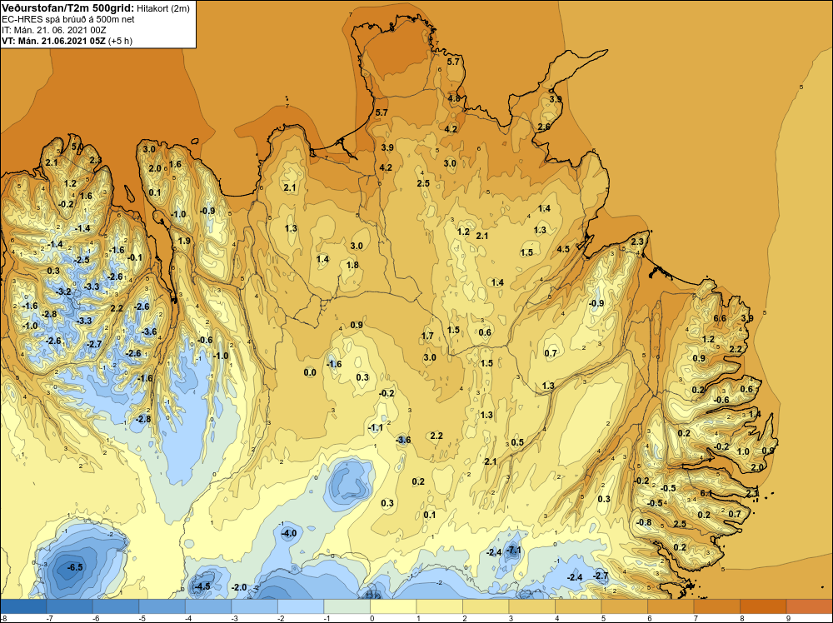Click the 0.0 temperature value
Screen dimensions: 833x623
[x=310, y=373]
